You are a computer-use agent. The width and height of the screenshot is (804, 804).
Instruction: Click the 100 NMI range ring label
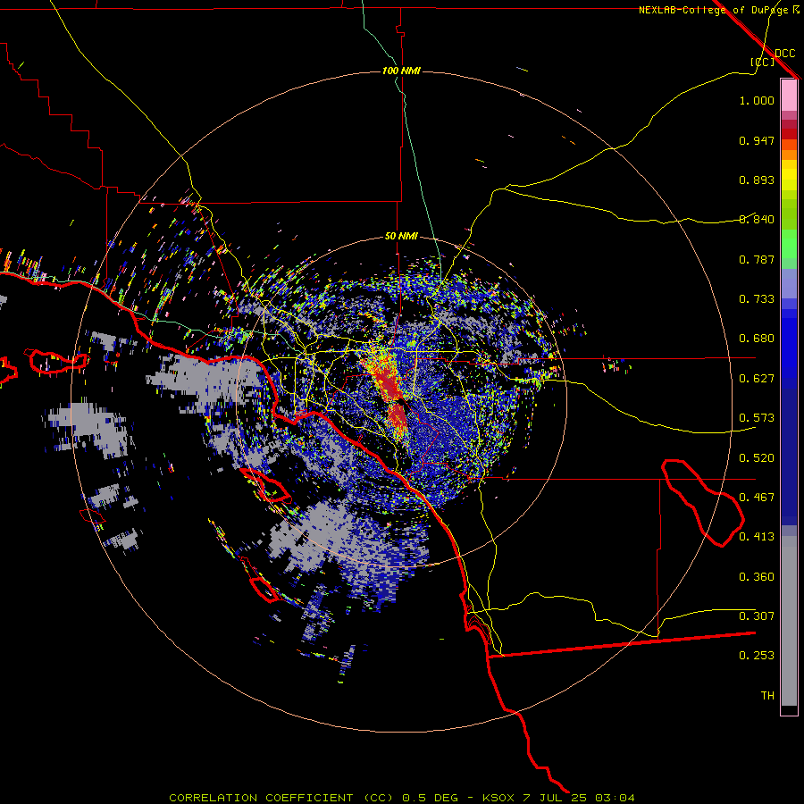click(401, 71)
